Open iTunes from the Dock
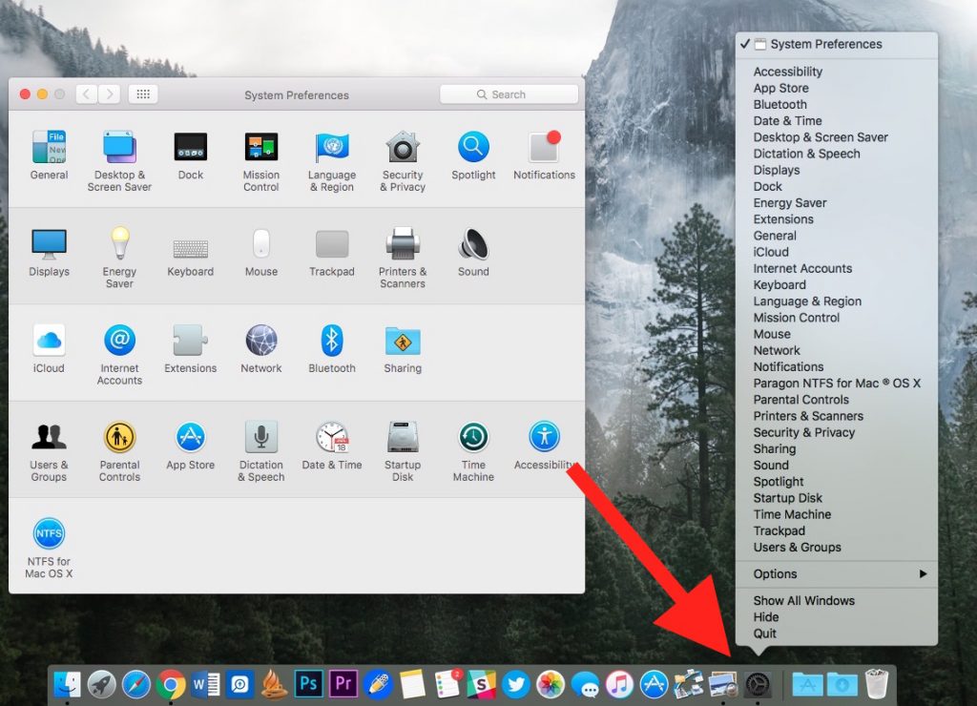The image size is (977, 706). (x=619, y=685)
